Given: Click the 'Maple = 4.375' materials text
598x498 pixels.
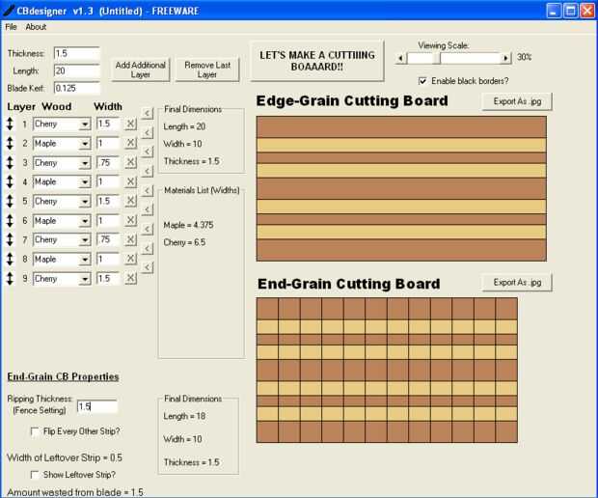Looking at the screenshot, I should coord(188,225).
